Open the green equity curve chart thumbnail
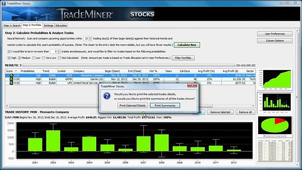Screen dimensions: 302x170 (275, 80)
